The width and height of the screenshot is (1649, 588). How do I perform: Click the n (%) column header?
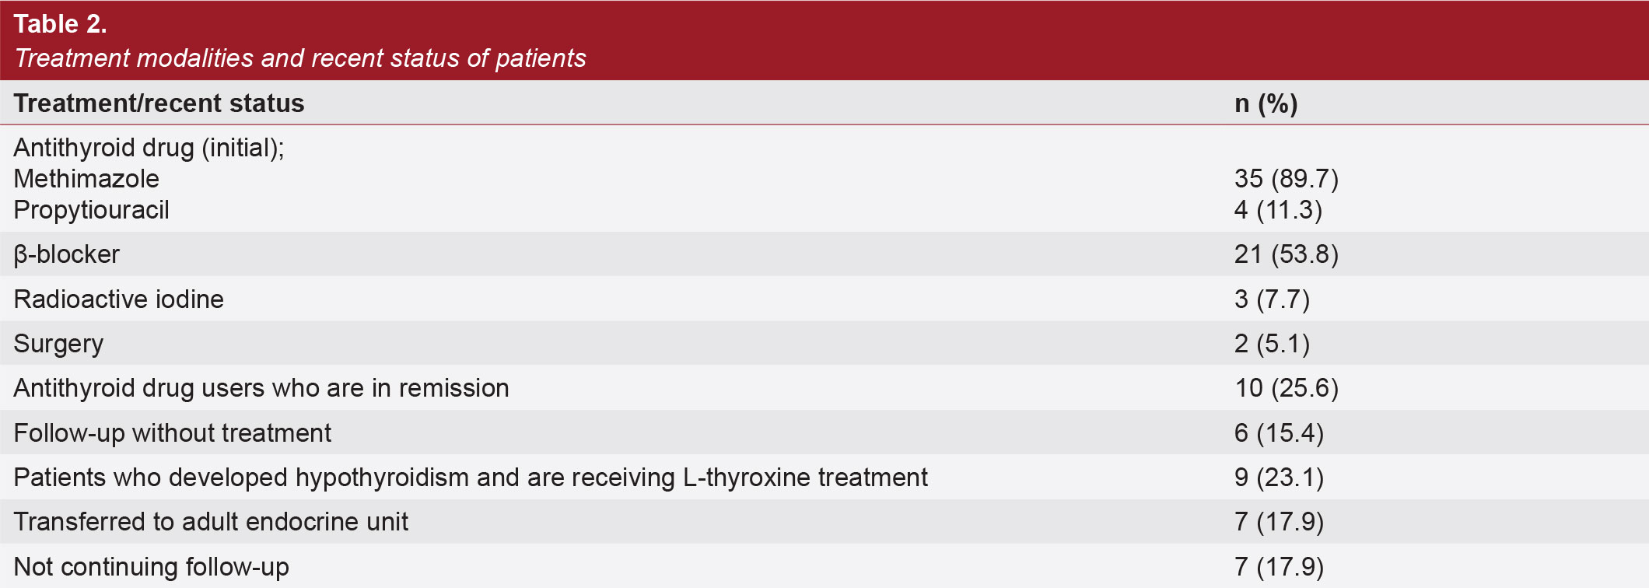pyautogui.click(x=1266, y=103)
